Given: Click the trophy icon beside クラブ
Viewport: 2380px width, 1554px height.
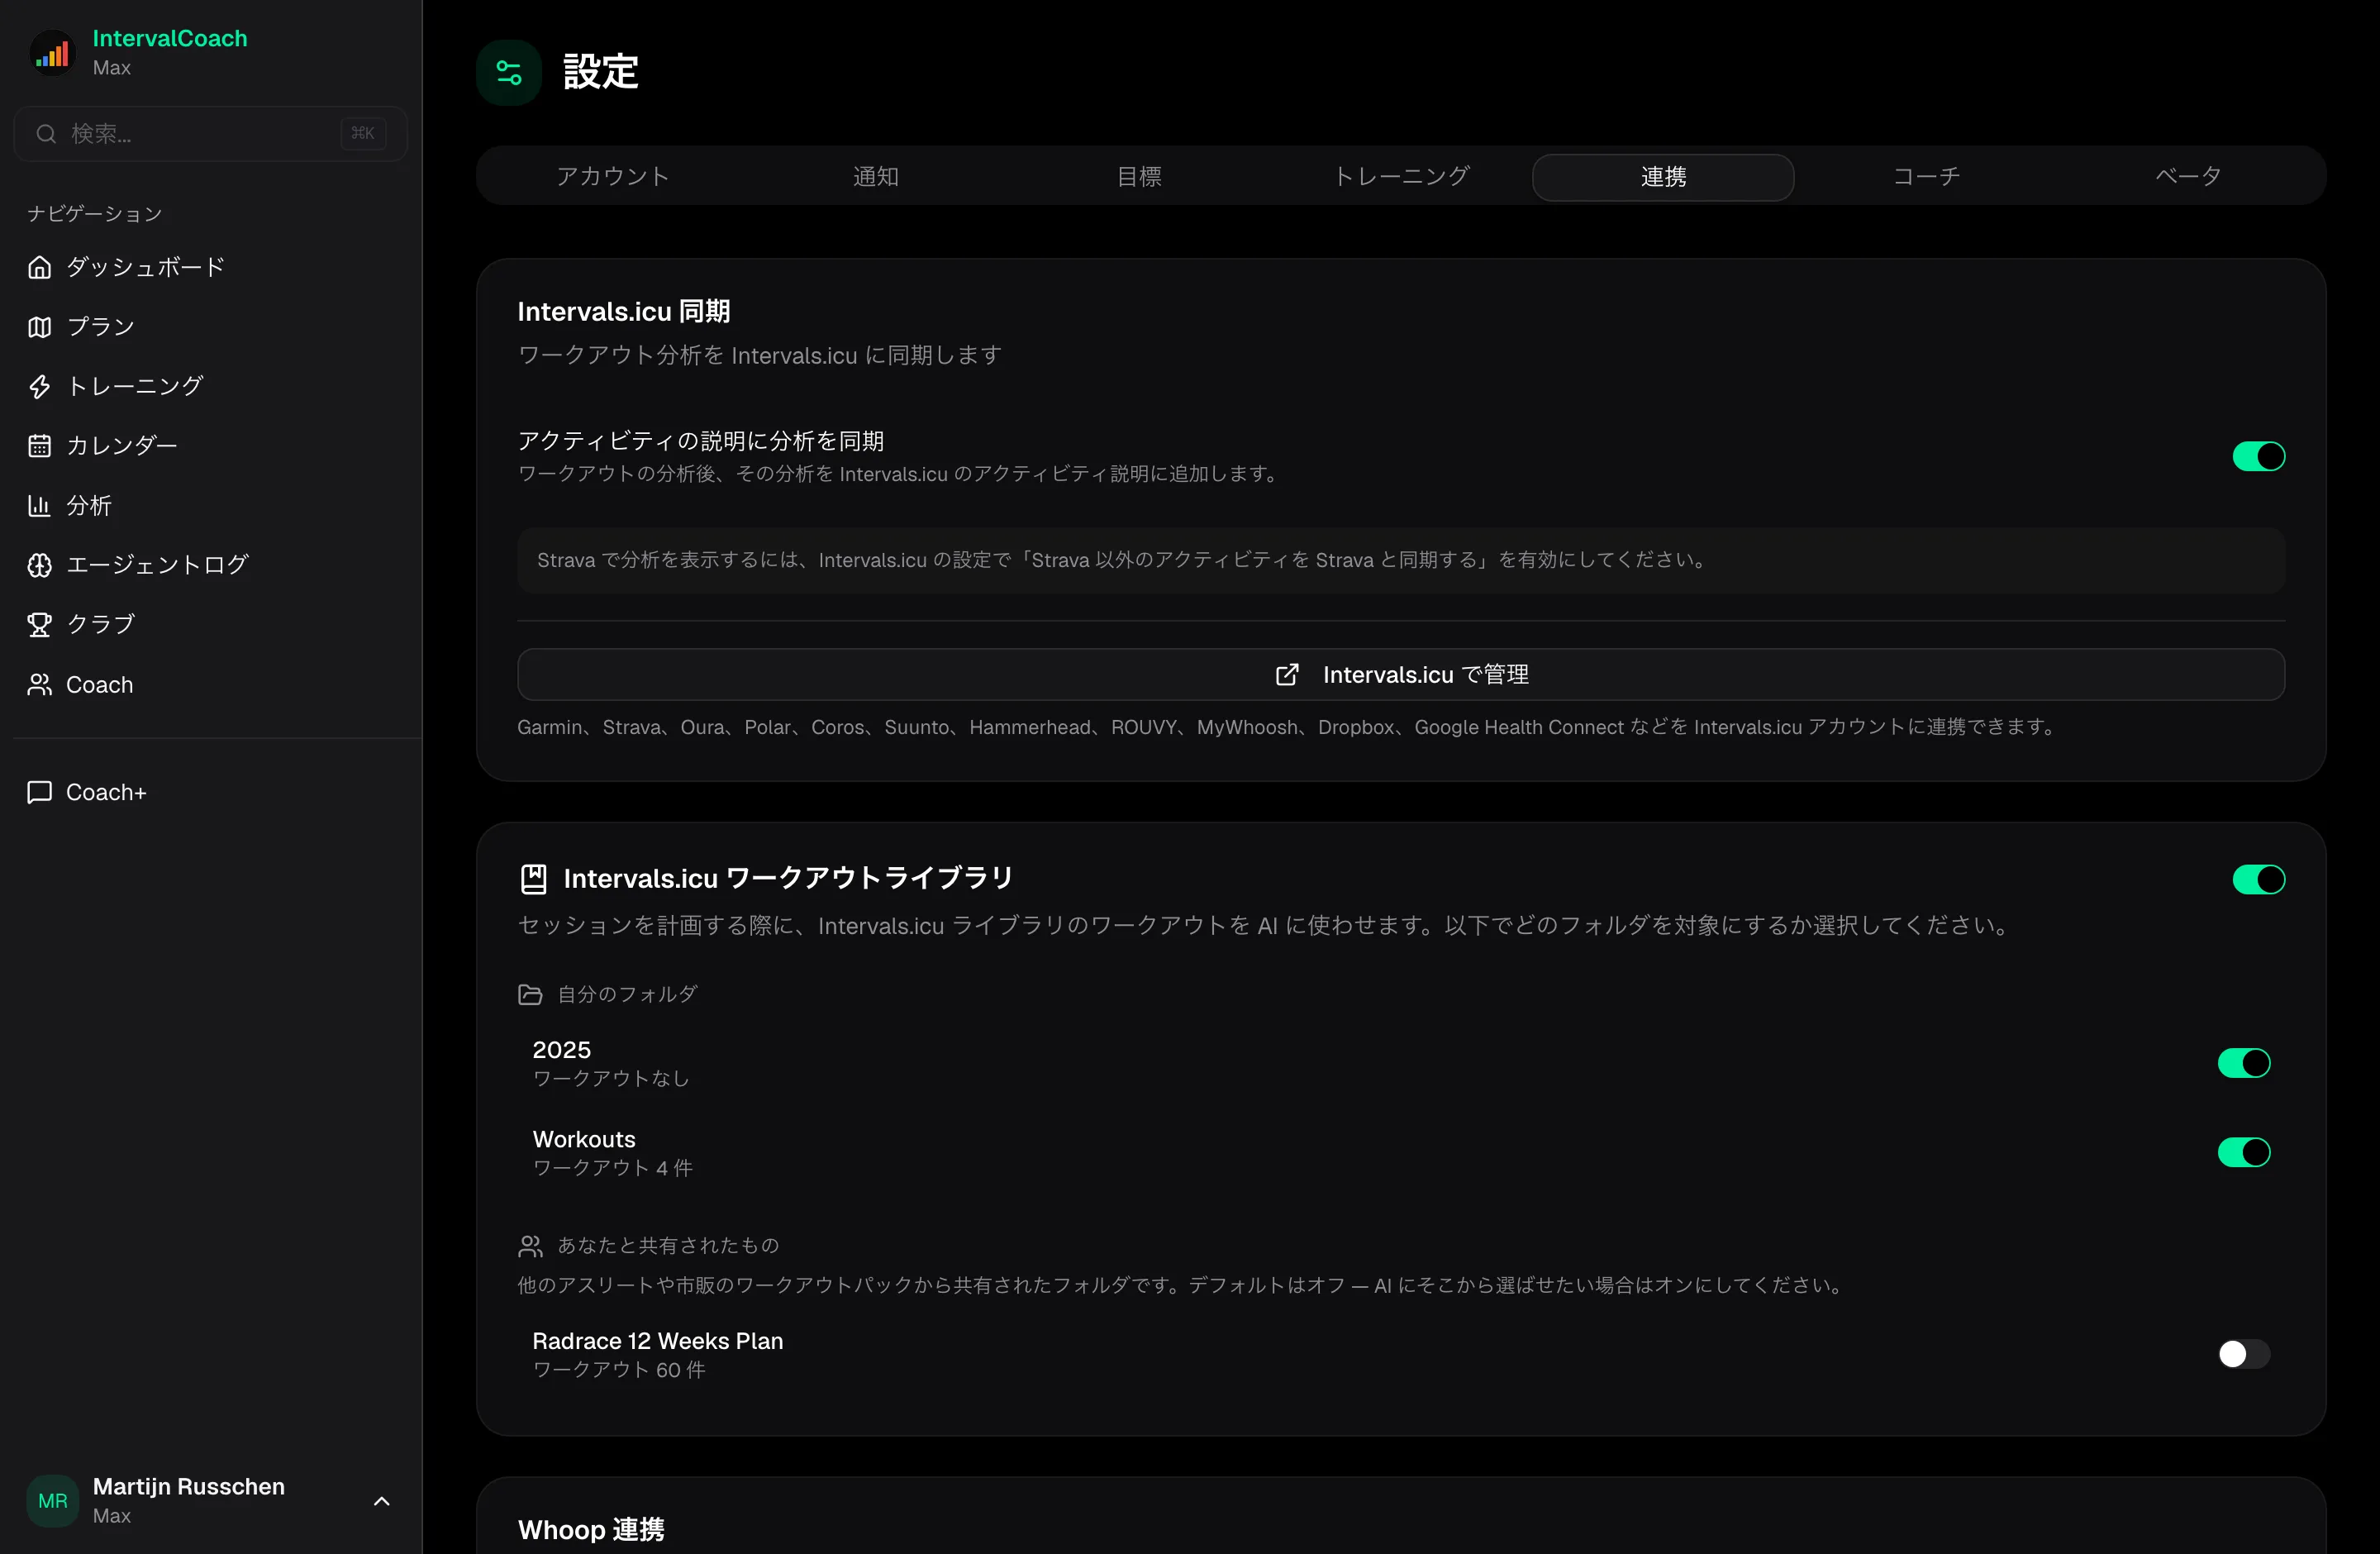Looking at the screenshot, I should 39,625.
